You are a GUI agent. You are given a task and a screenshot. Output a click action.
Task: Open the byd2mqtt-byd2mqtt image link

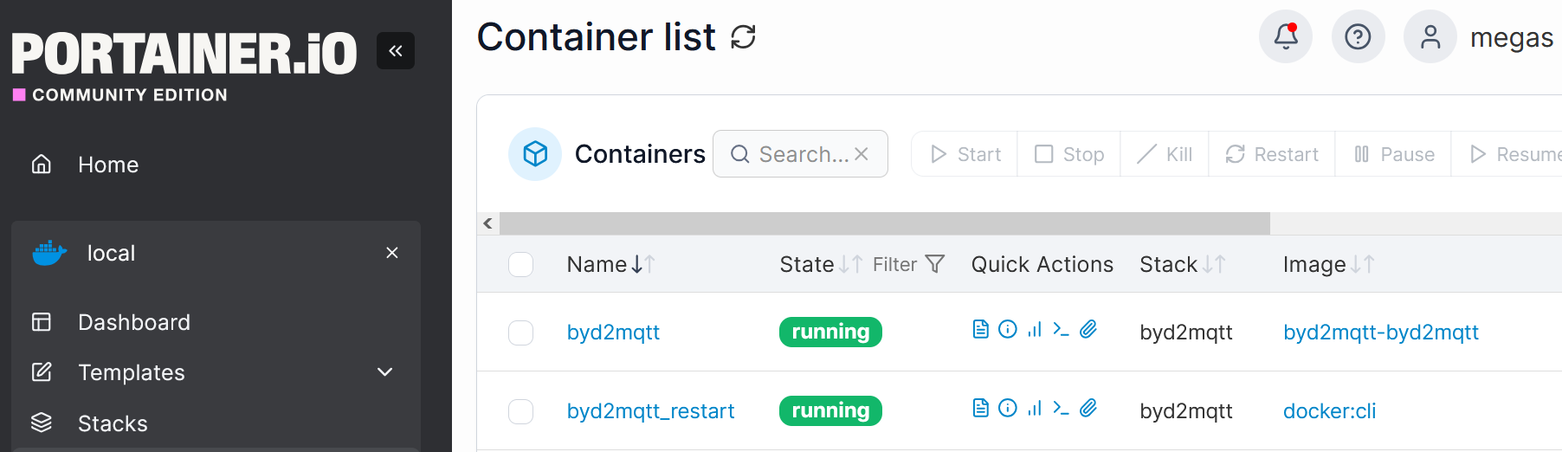point(1380,333)
